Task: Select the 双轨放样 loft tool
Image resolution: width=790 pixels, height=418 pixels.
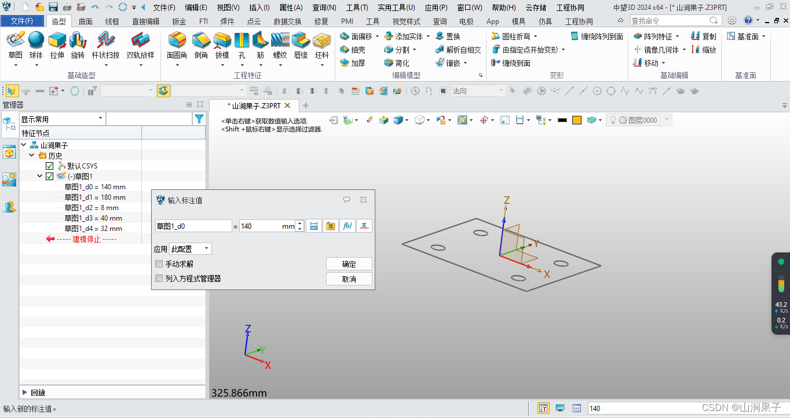Action: pos(140,45)
